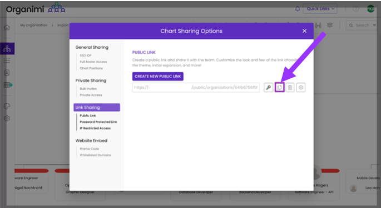Viewport: 381px width, 208px height.
Task: Open Password Protected Link sub-item
Action: point(98,122)
